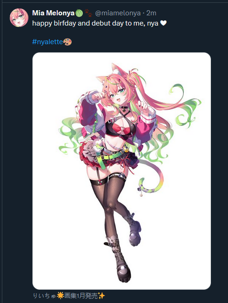This screenshot has width=228, height=303.
Task: Open the @miamelonya handle link
Action: pos(118,13)
